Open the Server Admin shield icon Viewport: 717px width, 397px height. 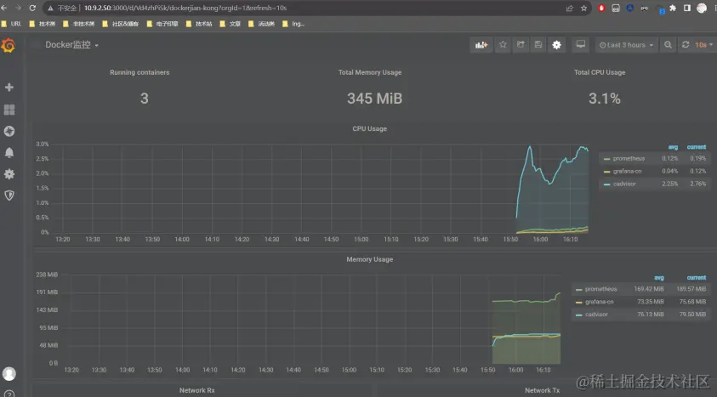[9, 196]
